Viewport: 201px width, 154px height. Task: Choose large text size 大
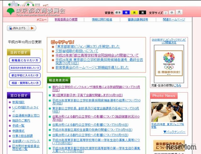pyautogui.click(x=179, y=12)
